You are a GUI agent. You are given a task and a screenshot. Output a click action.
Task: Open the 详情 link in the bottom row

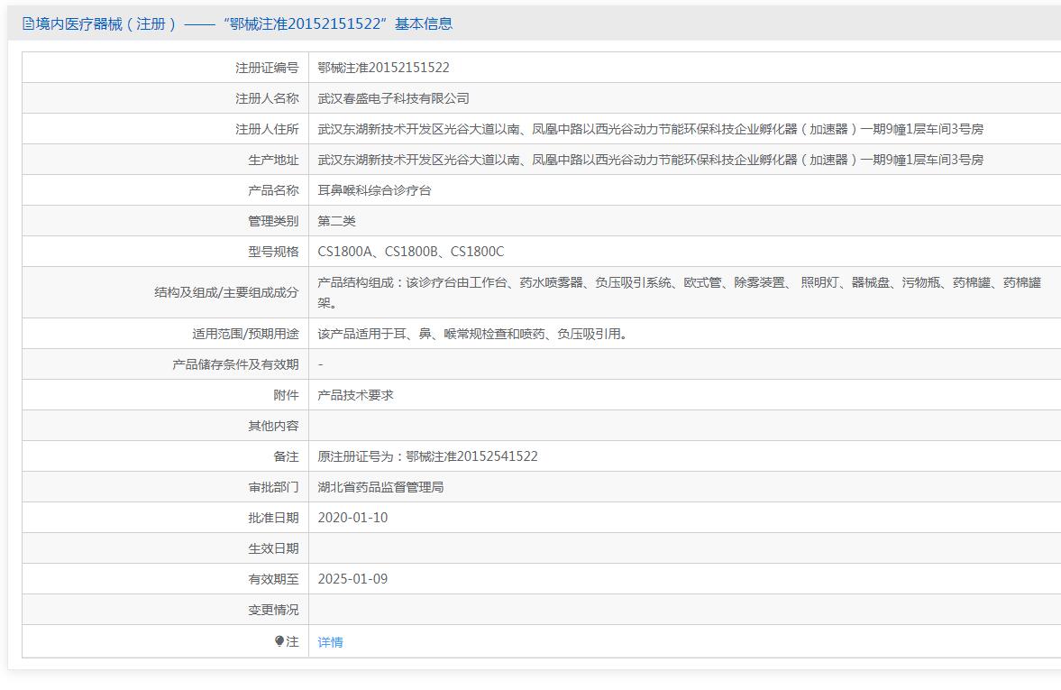330,642
